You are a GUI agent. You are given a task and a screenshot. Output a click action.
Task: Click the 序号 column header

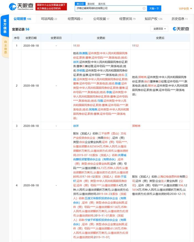coord(17,38)
